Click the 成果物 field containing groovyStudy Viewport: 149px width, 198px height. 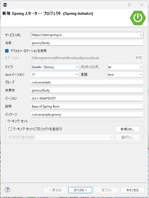point(87,90)
